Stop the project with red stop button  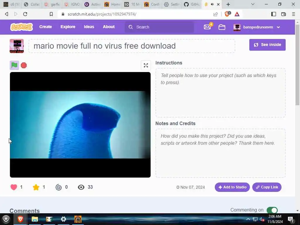click(24, 65)
